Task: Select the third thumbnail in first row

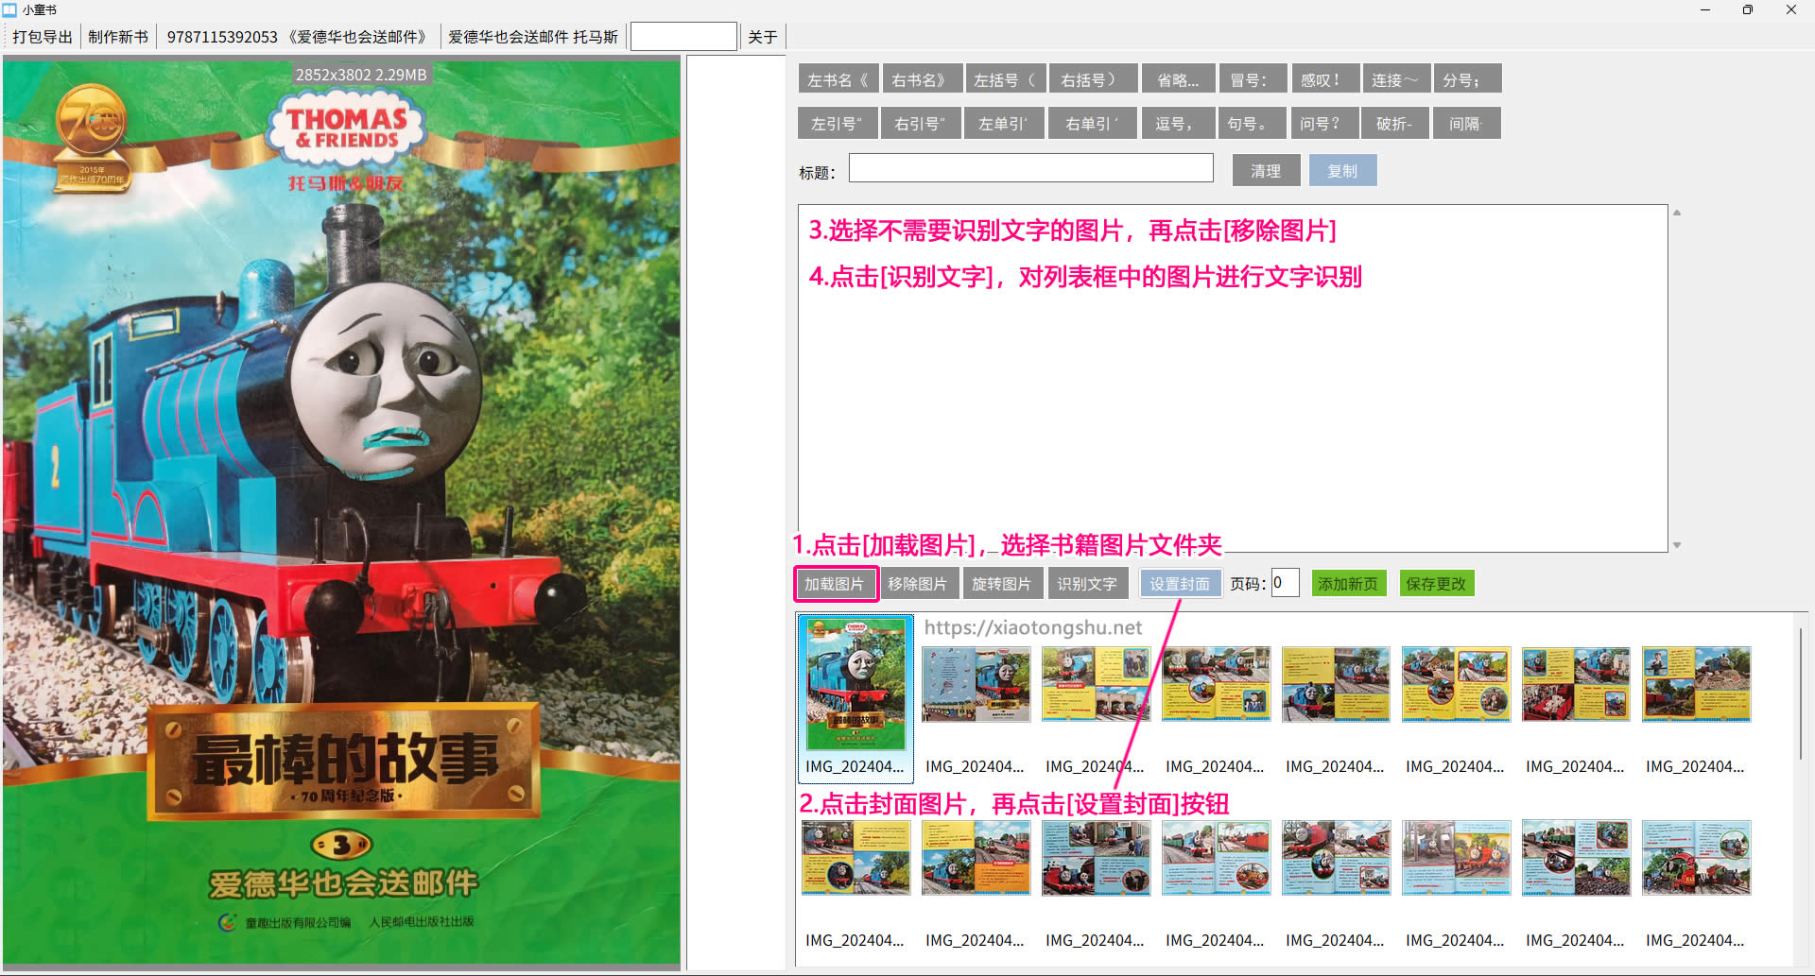Action: 1096,684
